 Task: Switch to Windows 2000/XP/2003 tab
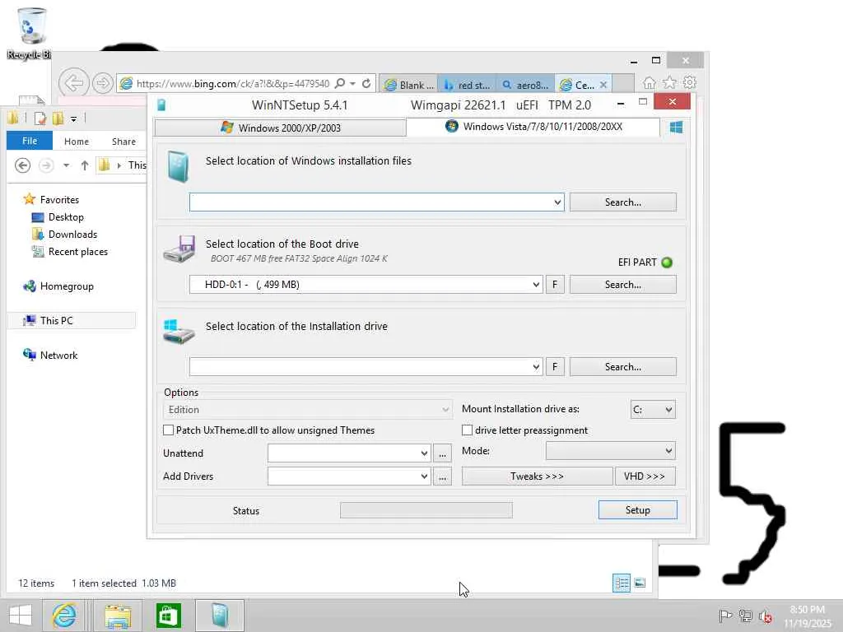pyautogui.click(x=281, y=128)
